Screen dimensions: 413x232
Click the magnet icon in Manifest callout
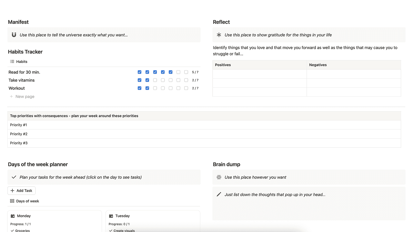click(14, 35)
